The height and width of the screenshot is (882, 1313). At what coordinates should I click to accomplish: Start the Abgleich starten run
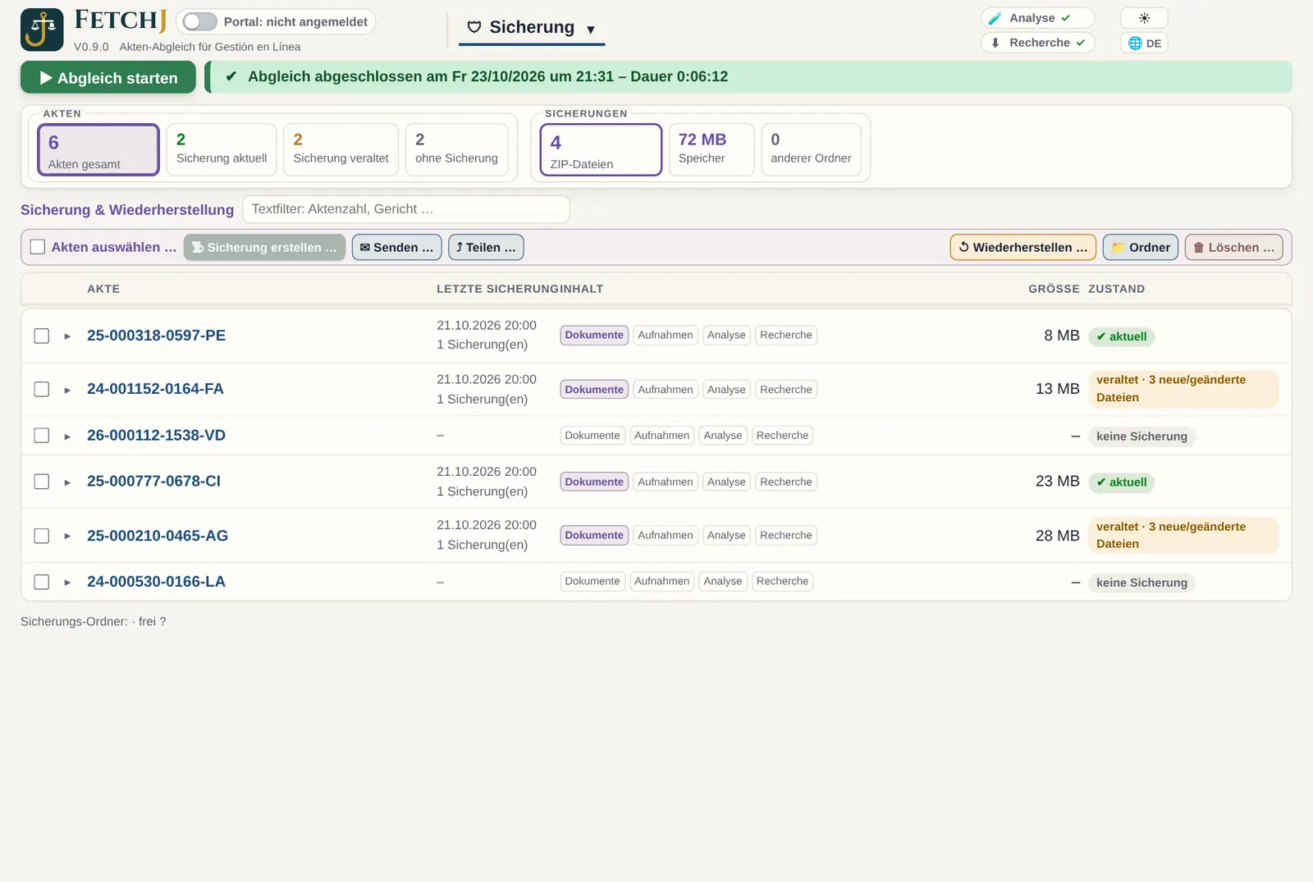point(108,77)
